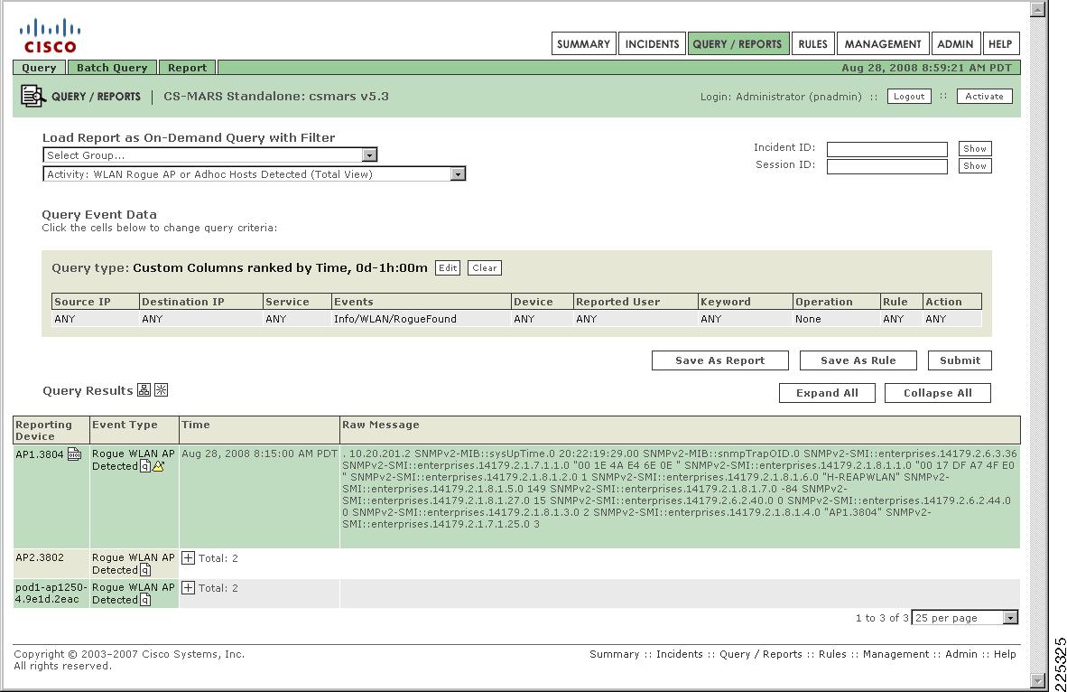
Task: Click the AP1.3804 reporting device
Action: 40,454
